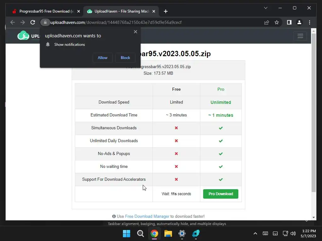Click the page scrollbar up arrow
Image resolution: width=322 pixels, height=241 pixels.
point(314,31)
